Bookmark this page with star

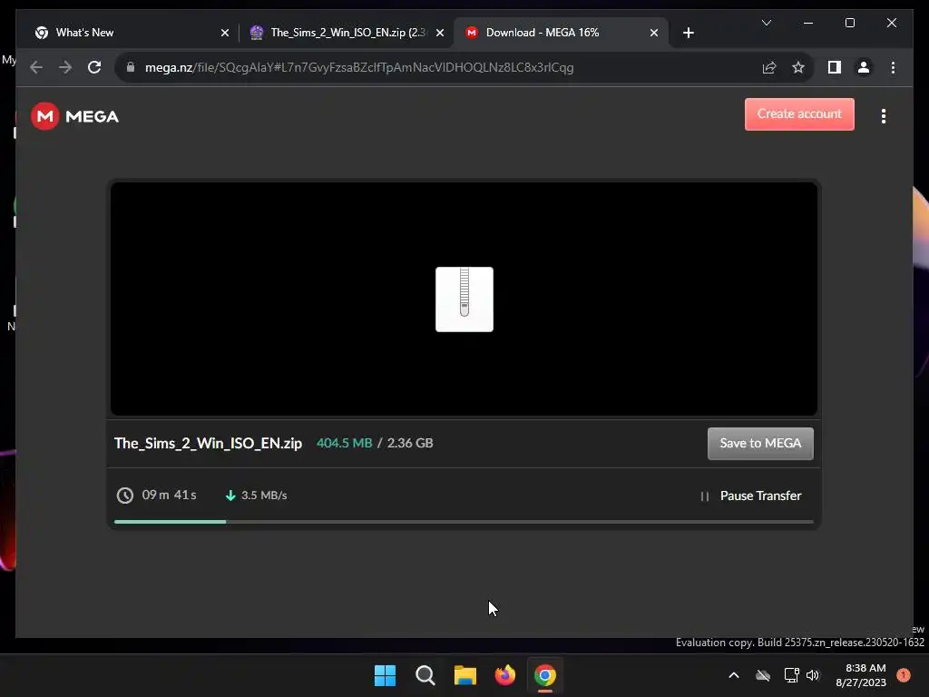tap(798, 67)
